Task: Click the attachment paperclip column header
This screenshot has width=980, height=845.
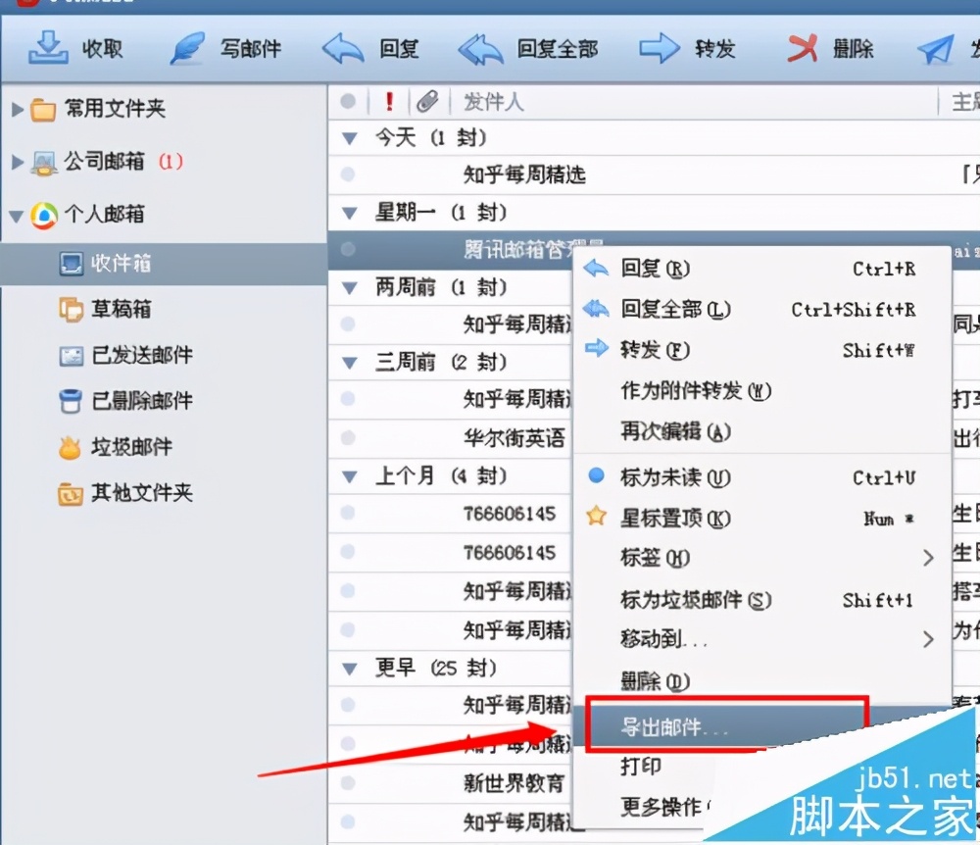Action: point(427,101)
